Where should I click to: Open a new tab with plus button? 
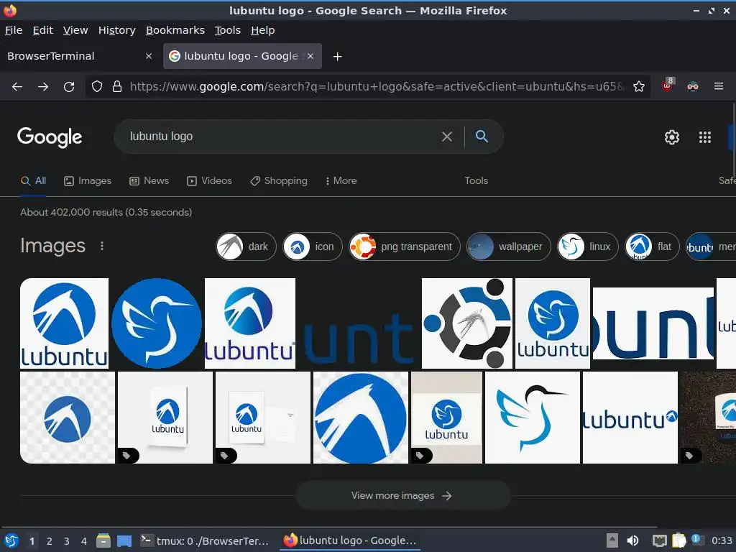[x=338, y=56]
